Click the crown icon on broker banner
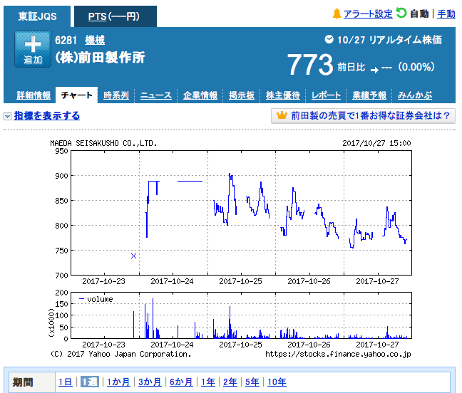The image size is (462, 393). [282, 115]
